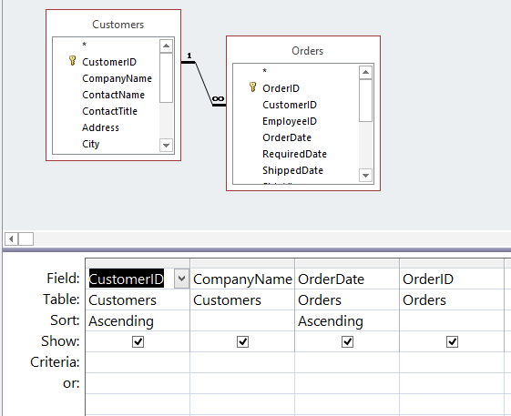This screenshot has height=416, width=511.
Task: Click the OrderDate field cell in grid
Action: pyautogui.click(x=347, y=279)
